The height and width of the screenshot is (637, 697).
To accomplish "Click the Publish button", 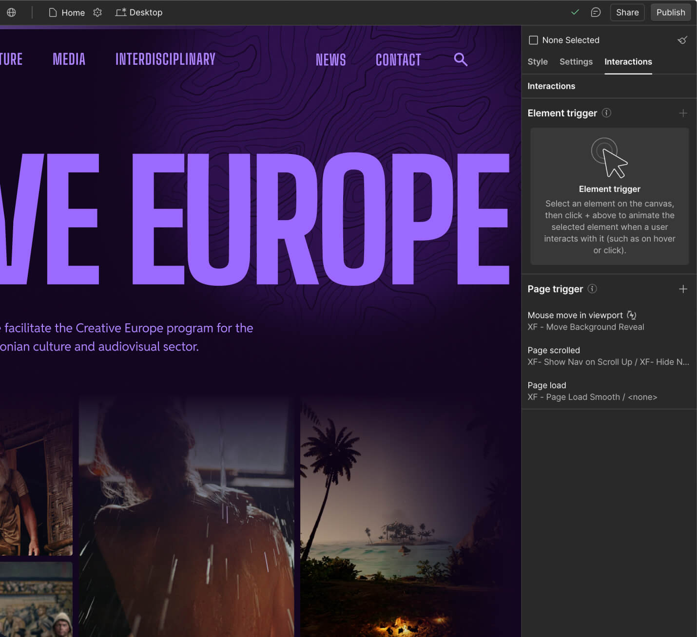I will click(x=671, y=12).
